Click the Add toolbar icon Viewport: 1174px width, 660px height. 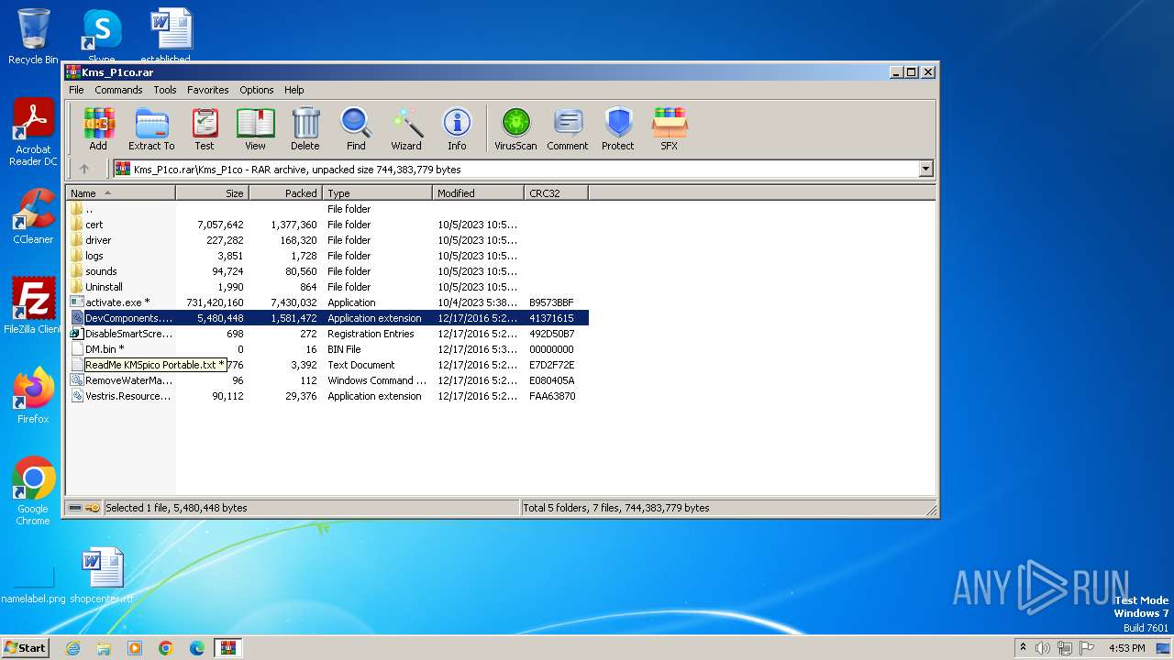(98, 128)
